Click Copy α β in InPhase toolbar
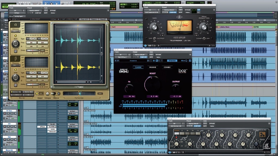Image resolution: width=278 pixels, height=156 pixels. [x=84, y=19]
